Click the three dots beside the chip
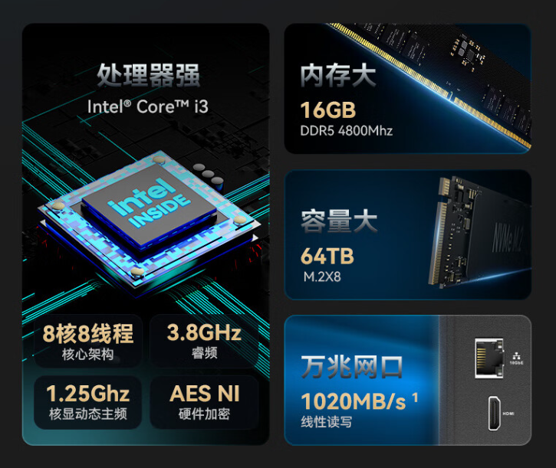The height and width of the screenshot is (468, 556). pyautogui.click(x=209, y=174)
